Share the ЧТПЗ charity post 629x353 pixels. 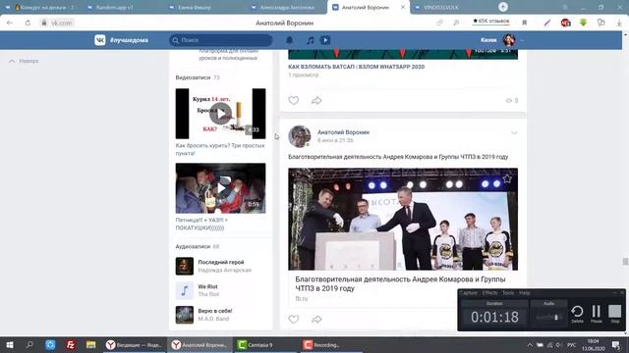click(x=316, y=319)
